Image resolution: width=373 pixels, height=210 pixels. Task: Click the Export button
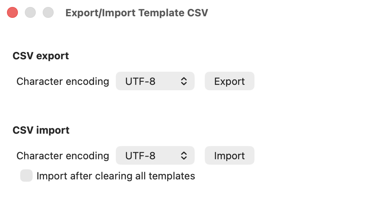[x=230, y=81]
